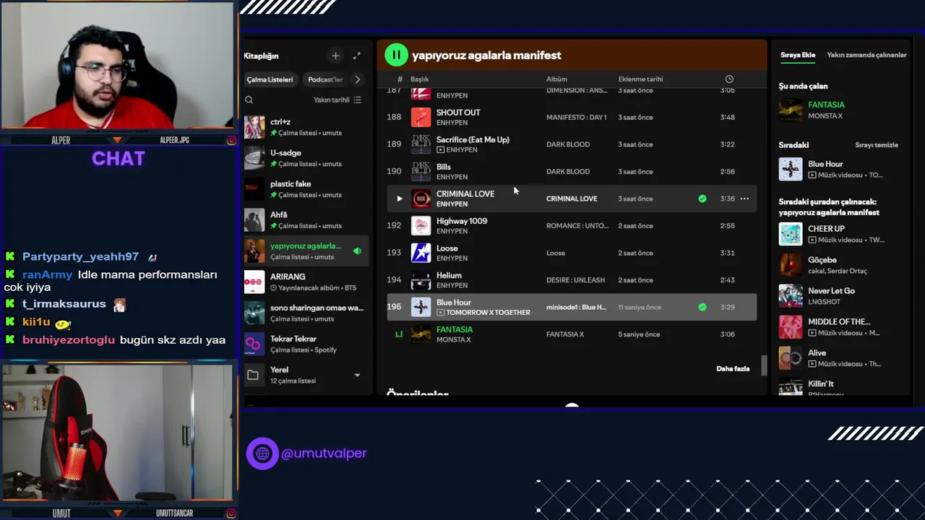Open the FANTASIA X album link
This screenshot has height=520, width=925.
565,334
